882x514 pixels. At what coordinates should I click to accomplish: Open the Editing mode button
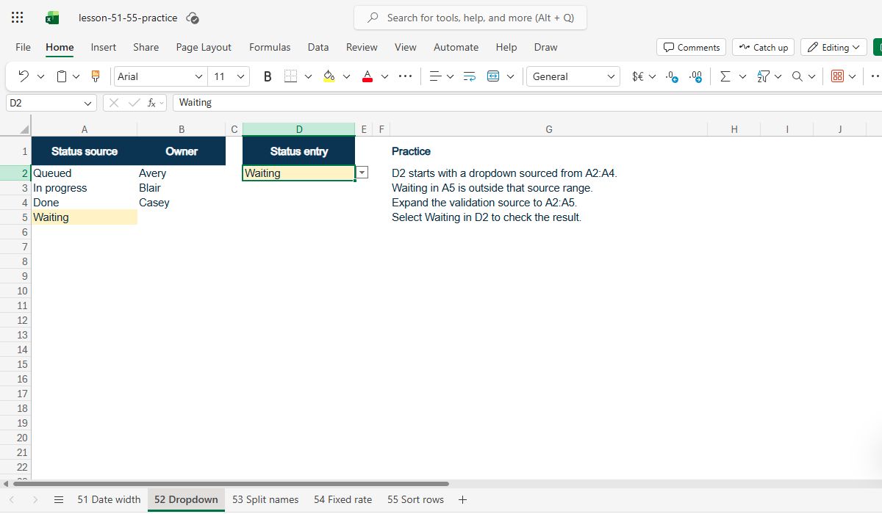pyautogui.click(x=833, y=47)
